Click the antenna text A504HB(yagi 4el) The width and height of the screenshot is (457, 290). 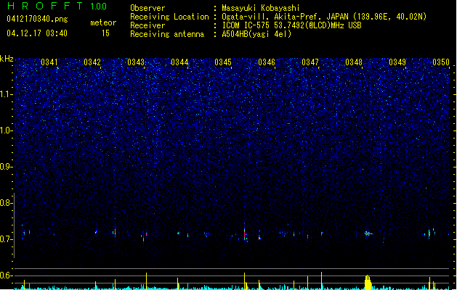point(256,34)
